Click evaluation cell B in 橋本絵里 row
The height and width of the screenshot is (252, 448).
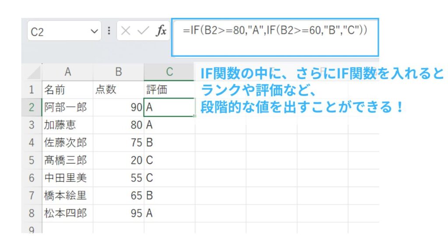tap(169, 196)
